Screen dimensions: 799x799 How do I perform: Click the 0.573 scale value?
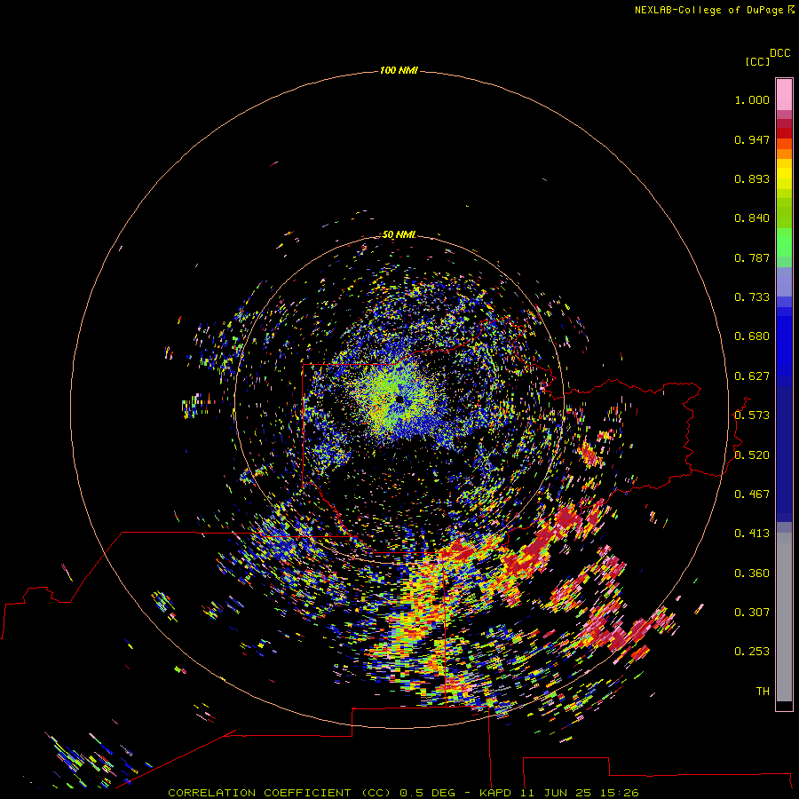pyautogui.click(x=752, y=415)
